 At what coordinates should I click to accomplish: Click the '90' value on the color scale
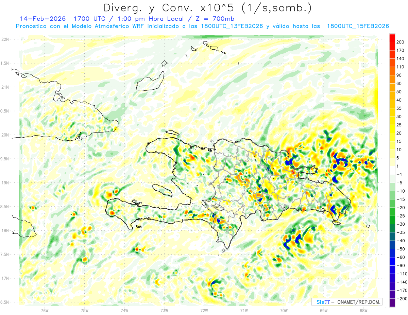click(x=400, y=75)
